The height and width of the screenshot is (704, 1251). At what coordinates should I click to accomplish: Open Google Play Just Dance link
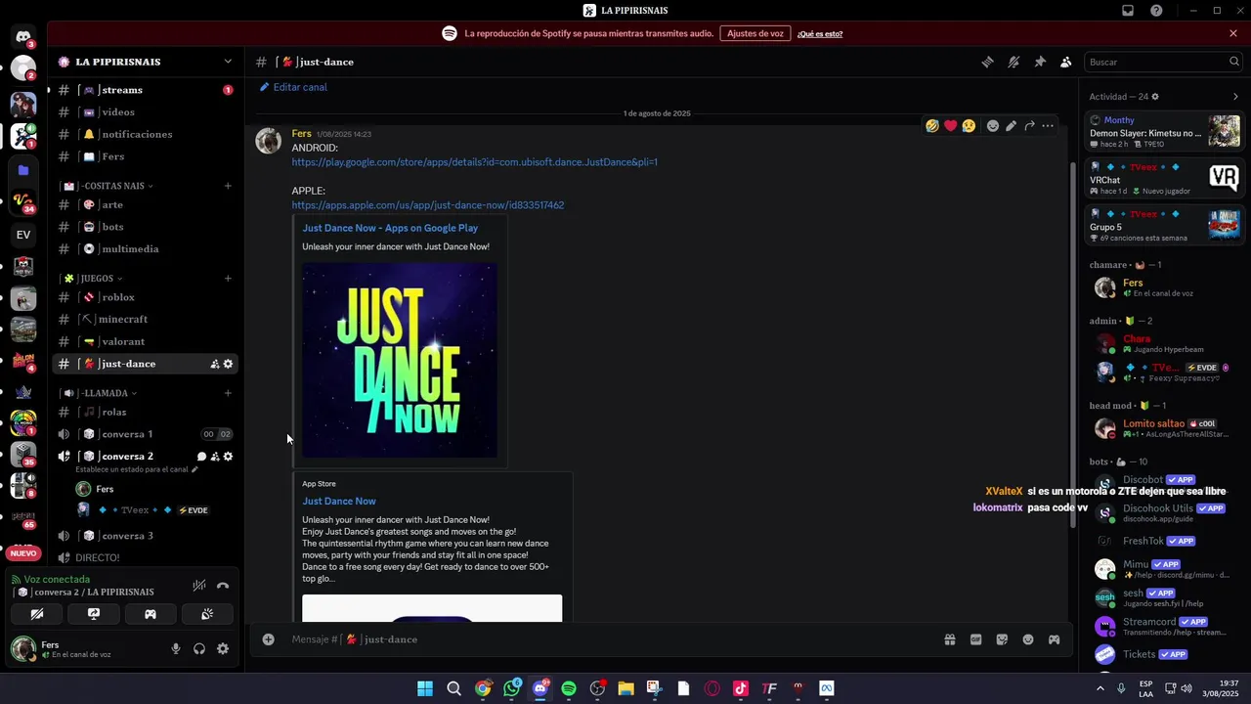pyautogui.click(x=474, y=162)
